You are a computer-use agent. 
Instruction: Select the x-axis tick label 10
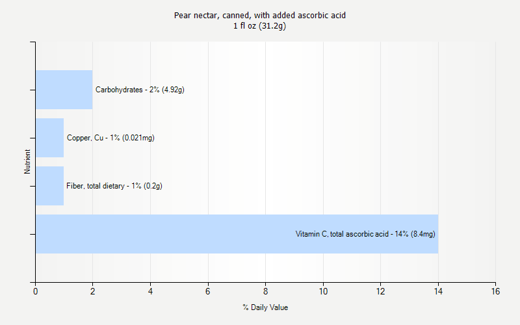323,292
